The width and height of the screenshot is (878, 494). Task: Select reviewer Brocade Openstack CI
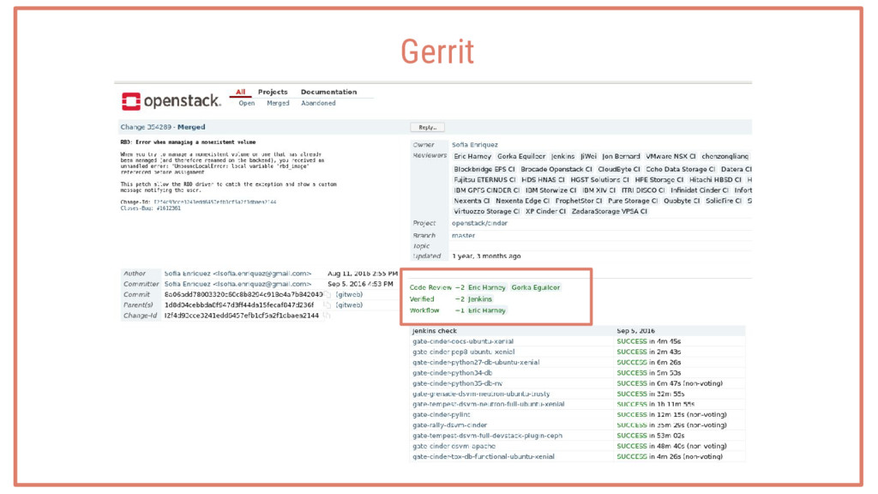pyautogui.click(x=556, y=169)
